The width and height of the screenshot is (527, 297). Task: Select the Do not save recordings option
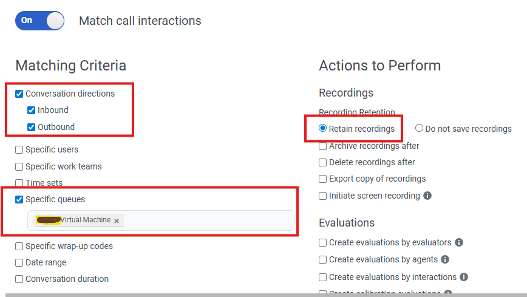coord(419,129)
